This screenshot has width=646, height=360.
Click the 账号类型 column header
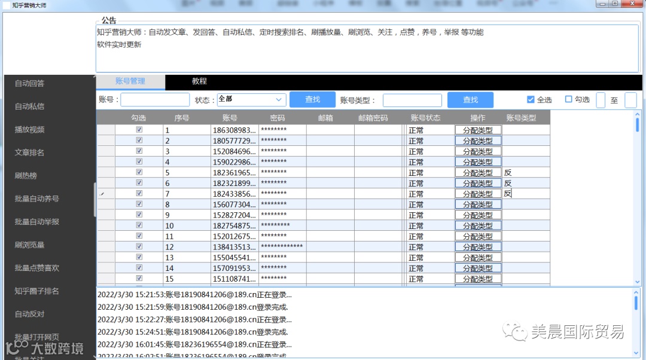coord(521,118)
